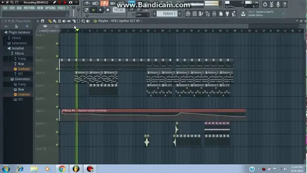Pause playback with the transport pause button
Screen dimensions: 307x173
94,10
